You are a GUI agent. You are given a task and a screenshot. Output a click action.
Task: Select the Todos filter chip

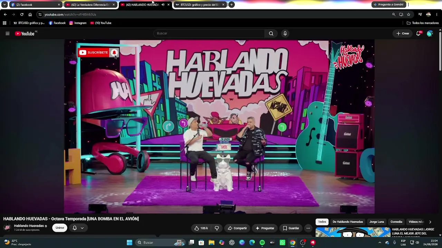[x=322, y=222]
